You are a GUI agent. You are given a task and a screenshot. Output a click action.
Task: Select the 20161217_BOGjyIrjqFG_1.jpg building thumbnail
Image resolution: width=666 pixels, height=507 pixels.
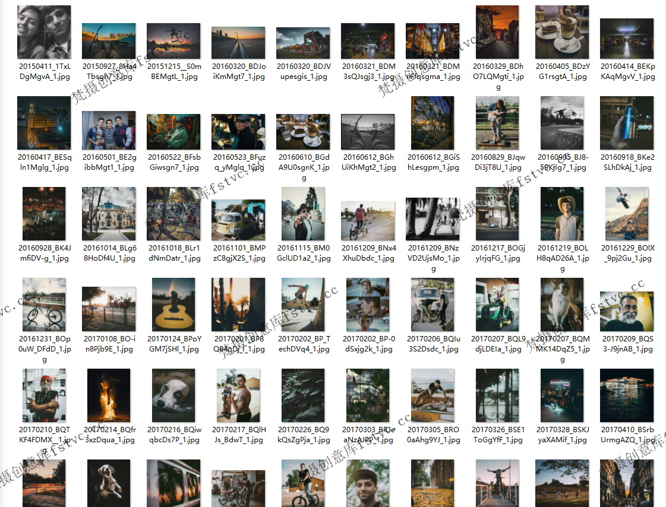pyautogui.click(x=497, y=214)
